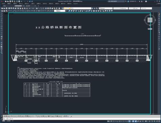Click the ViewCube top face
Image resolution: width=161 pixels, height=123 pixels.
click(x=150, y=20)
